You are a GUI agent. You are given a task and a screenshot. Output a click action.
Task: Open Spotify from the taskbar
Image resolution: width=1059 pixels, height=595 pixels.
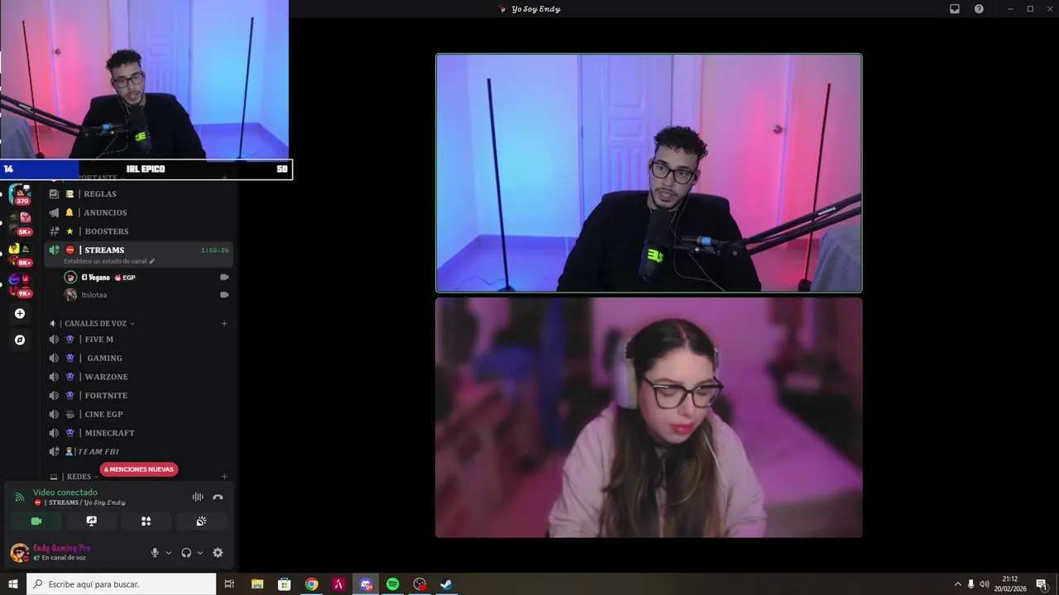click(x=393, y=584)
